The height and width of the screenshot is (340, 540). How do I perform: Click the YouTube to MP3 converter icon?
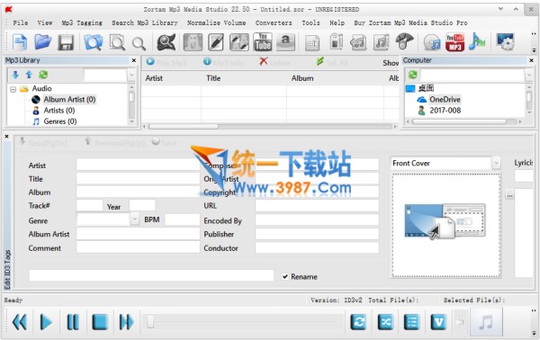point(454,42)
